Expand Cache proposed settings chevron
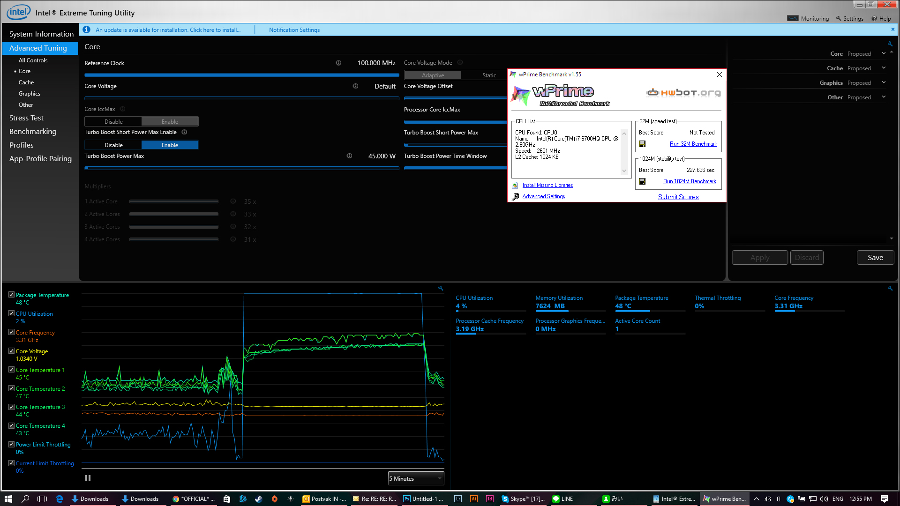900x506 pixels. pos(884,68)
